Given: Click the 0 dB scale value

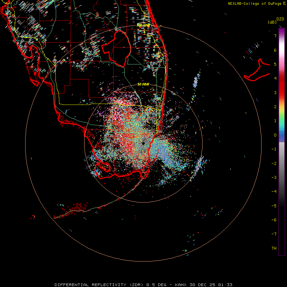Looking at the screenshot, I should [x=275, y=135].
